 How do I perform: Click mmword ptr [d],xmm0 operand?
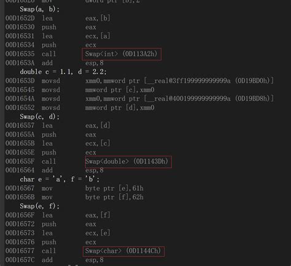pyautogui.click(x=120, y=108)
